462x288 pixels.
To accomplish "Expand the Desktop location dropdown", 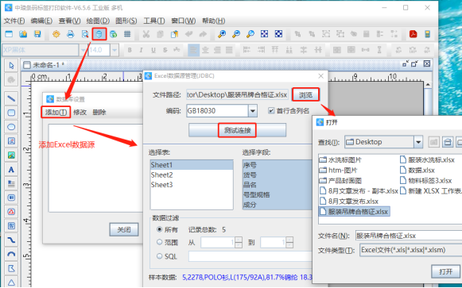I will 418,142.
